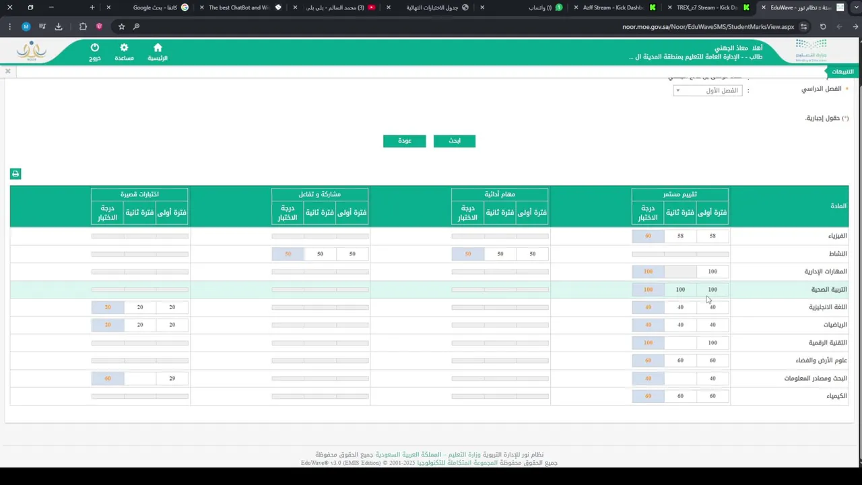The height and width of the screenshot is (485, 862).
Task: Click the البحث ومصادر المعلومات subject label
Action: click(x=816, y=379)
